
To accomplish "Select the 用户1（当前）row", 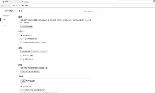I will (56, 81).
